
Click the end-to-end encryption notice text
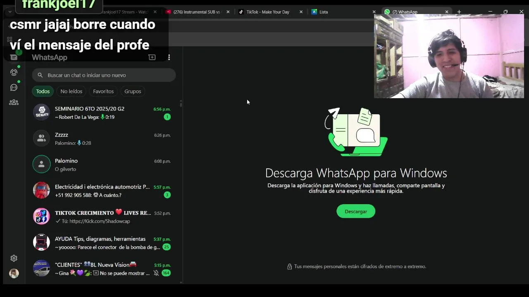(360, 266)
